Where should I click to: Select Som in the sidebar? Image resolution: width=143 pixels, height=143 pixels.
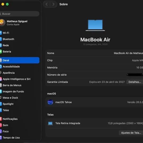[x=20, y=125]
